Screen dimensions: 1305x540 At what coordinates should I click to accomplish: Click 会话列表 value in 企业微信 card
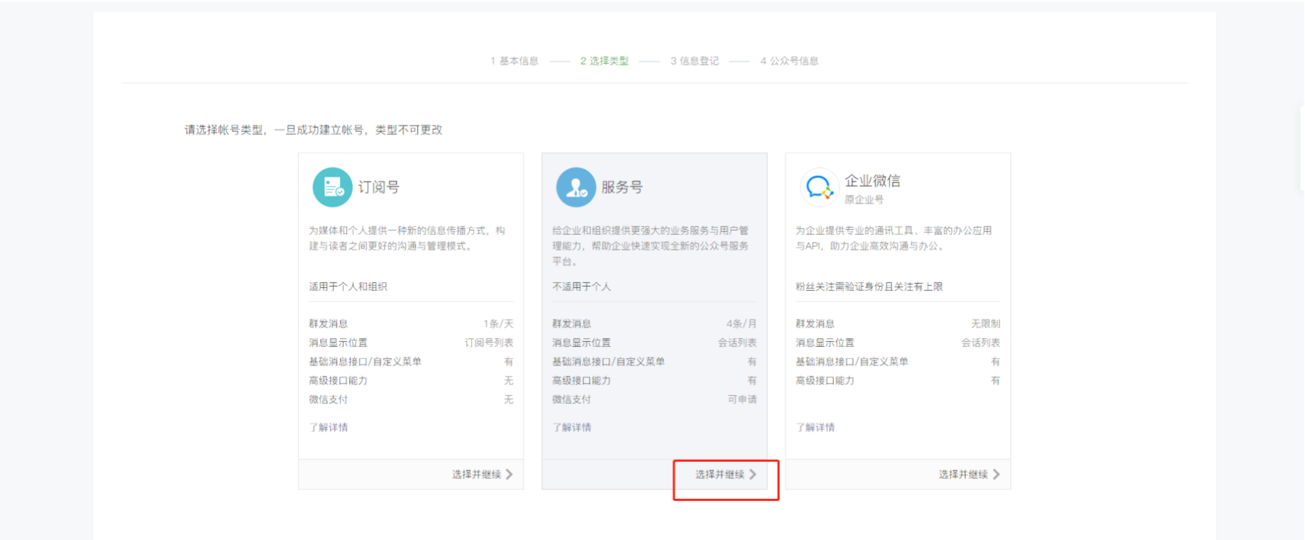pos(981,343)
